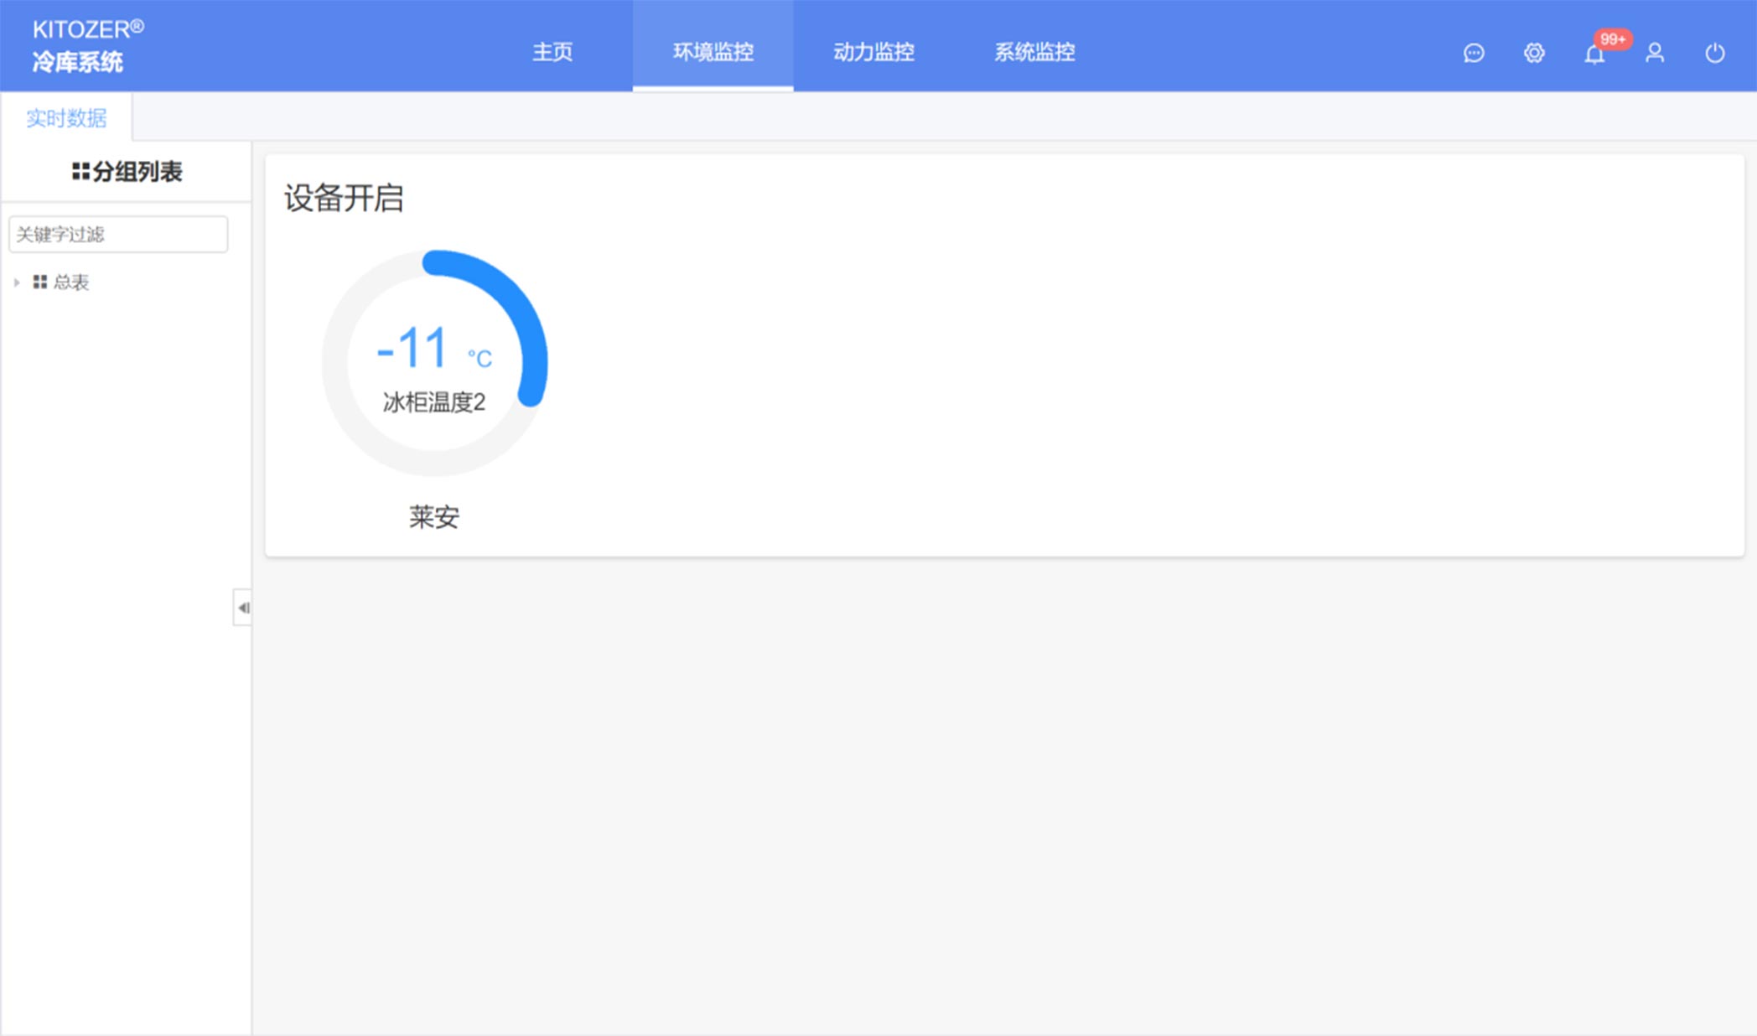Switch to the 动力监控 tab
The height and width of the screenshot is (1036, 1757).
(x=873, y=52)
